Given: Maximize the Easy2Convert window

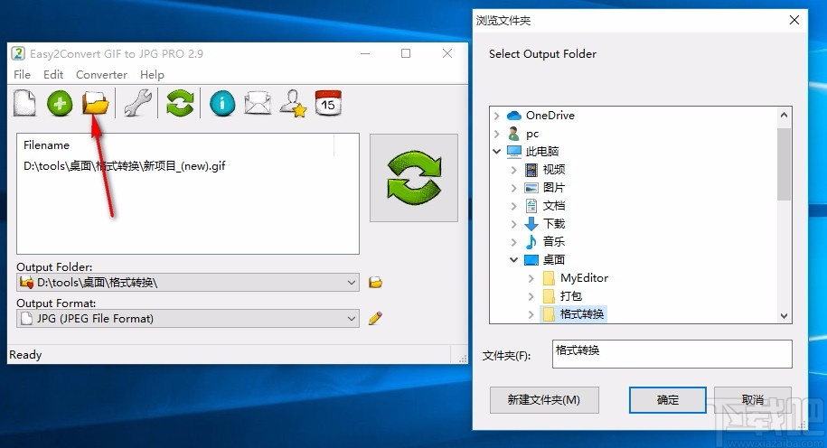Looking at the screenshot, I should (406, 53).
